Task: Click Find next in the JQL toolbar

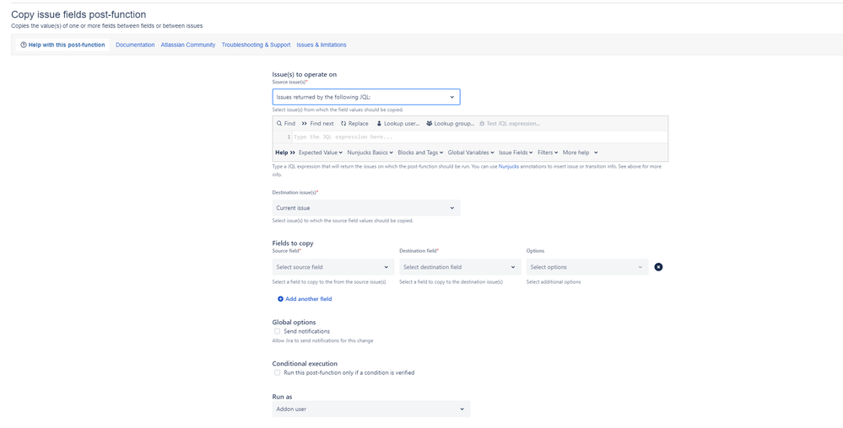Action: point(317,124)
